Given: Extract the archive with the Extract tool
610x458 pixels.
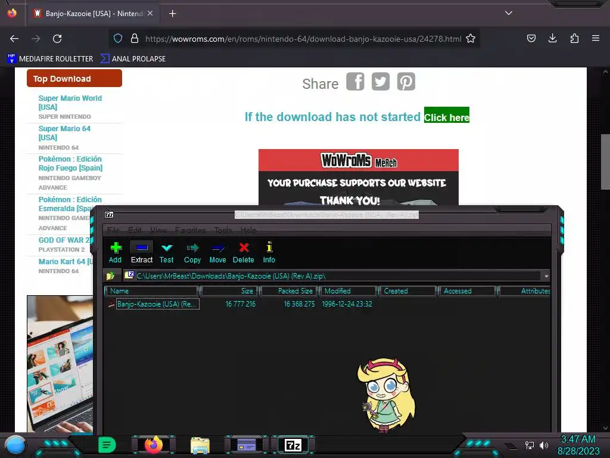Looking at the screenshot, I should [142, 253].
